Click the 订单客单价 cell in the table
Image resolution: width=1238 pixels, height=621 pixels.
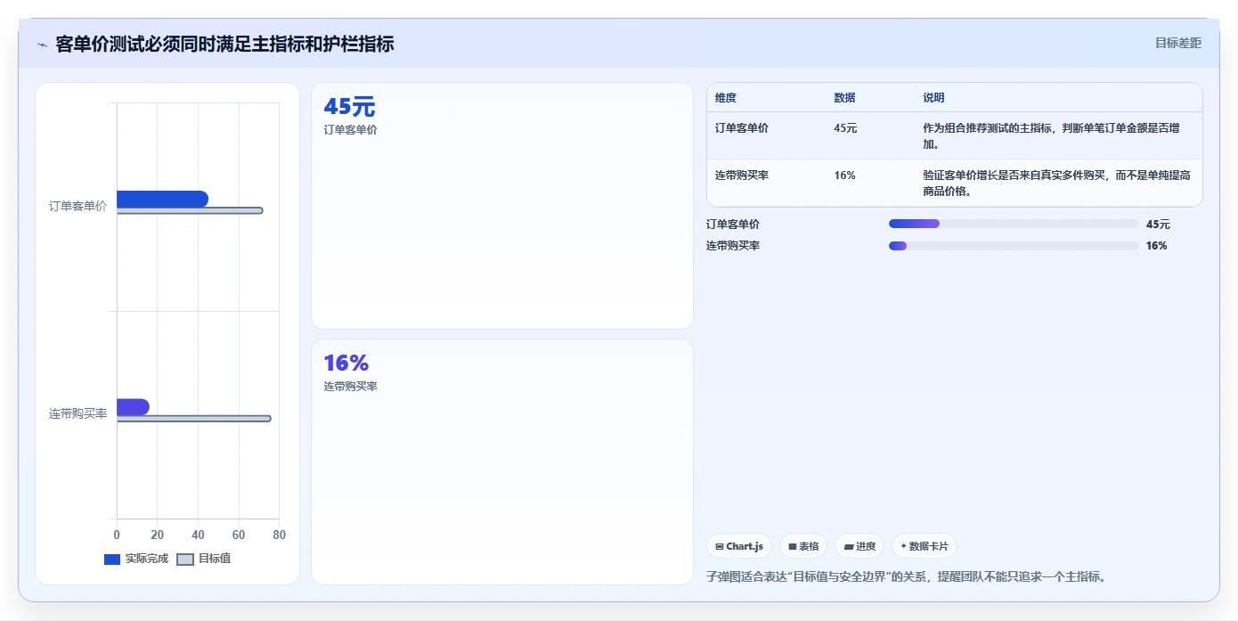click(x=742, y=128)
